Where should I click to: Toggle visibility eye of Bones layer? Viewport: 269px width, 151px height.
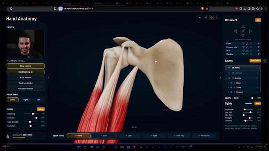click(x=229, y=68)
